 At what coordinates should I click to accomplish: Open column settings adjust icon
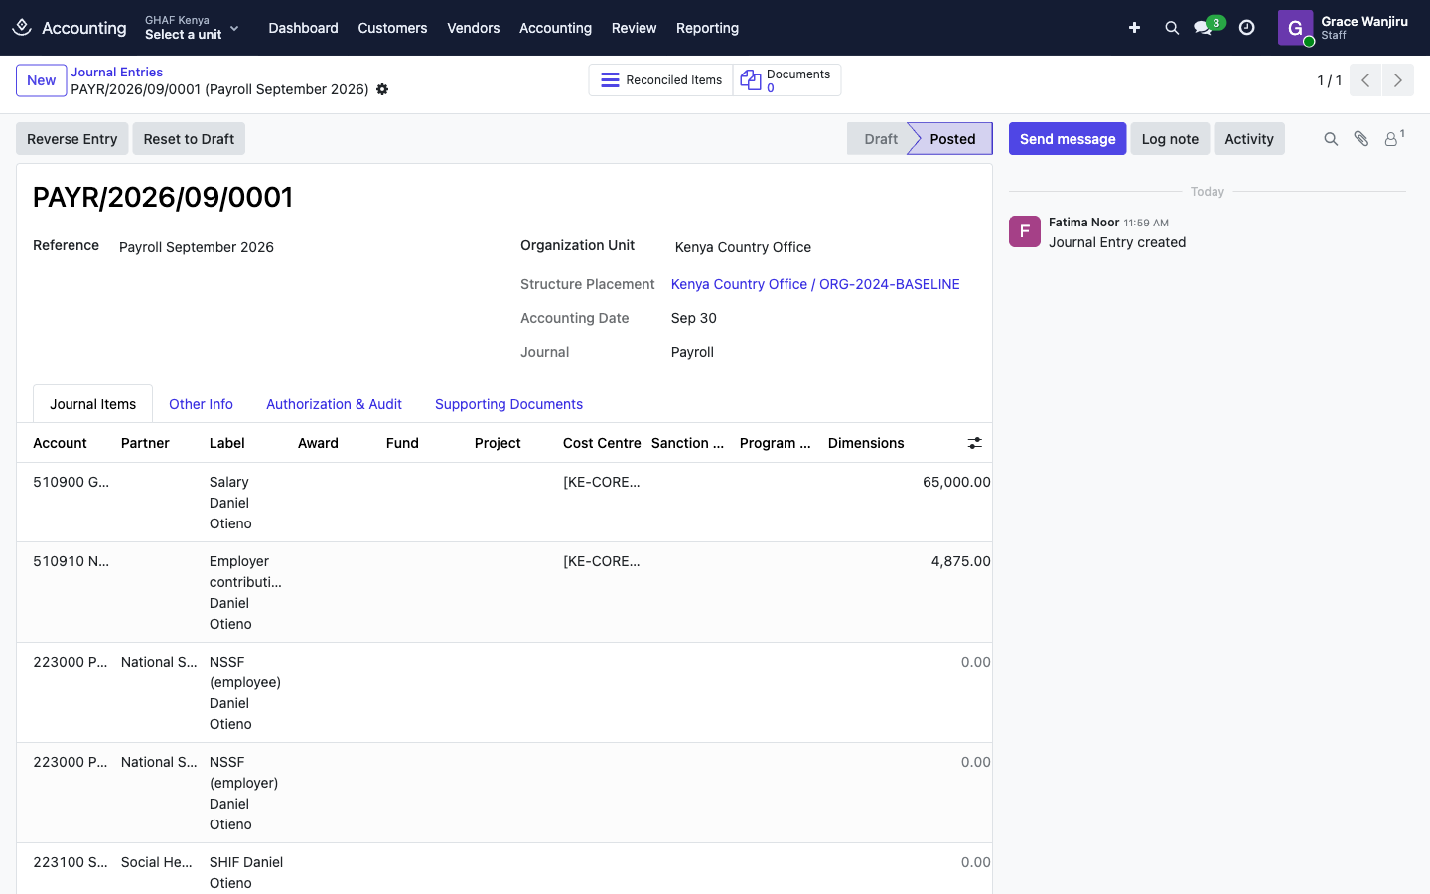[x=975, y=443]
